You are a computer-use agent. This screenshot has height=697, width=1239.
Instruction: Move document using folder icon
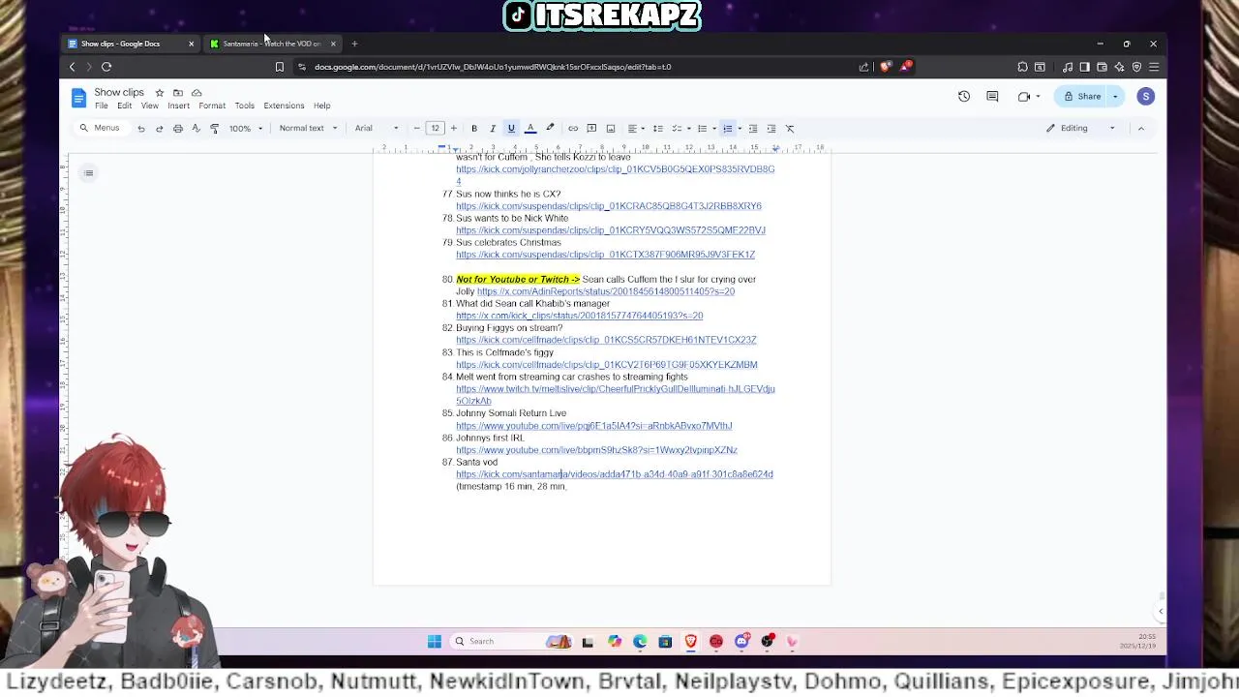pos(178,93)
